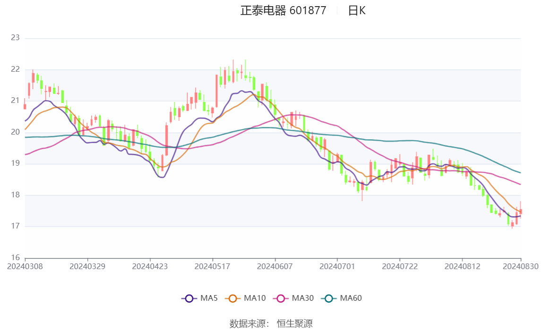Click the 20 price axis label
542x330 pixels.
[x=15, y=132]
